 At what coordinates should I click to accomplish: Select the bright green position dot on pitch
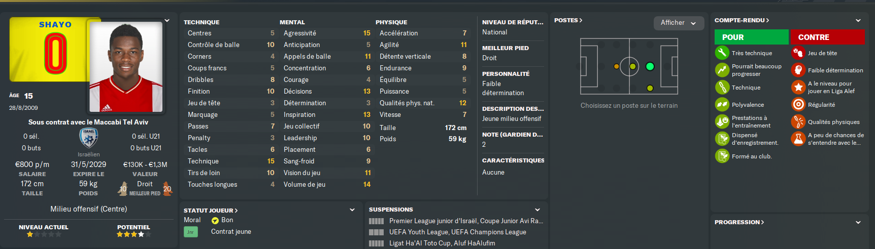[650, 66]
